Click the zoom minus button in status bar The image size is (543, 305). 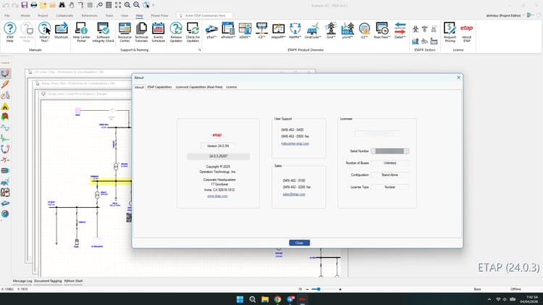pos(307,289)
